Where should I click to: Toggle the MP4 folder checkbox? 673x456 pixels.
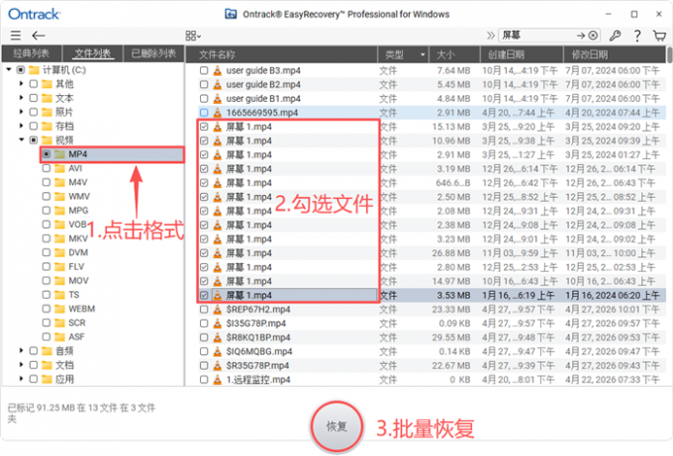tap(47, 154)
